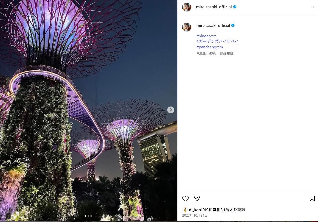
Task: Open the #panchangram hashtag
Action: (x=210, y=47)
